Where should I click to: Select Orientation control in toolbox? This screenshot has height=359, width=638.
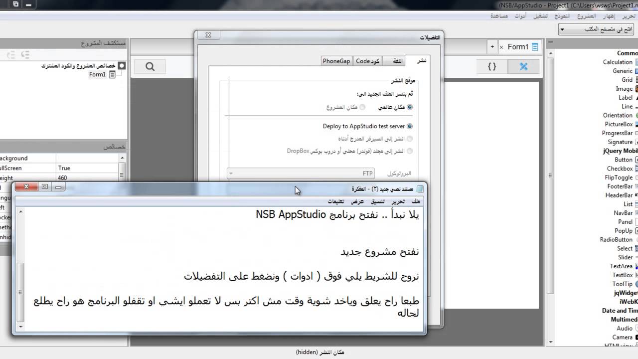tap(618, 115)
